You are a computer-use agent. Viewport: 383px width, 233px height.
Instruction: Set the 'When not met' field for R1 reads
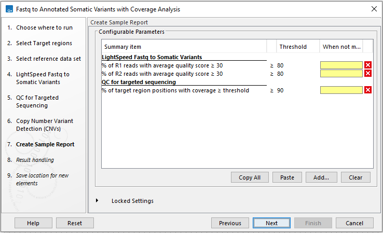341,65
